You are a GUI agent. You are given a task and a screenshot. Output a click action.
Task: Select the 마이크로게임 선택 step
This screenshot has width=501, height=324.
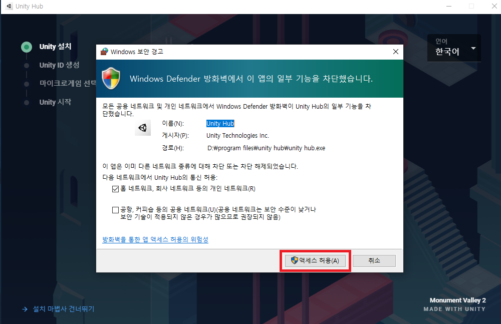pyautogui.click(x=68, y=84)
